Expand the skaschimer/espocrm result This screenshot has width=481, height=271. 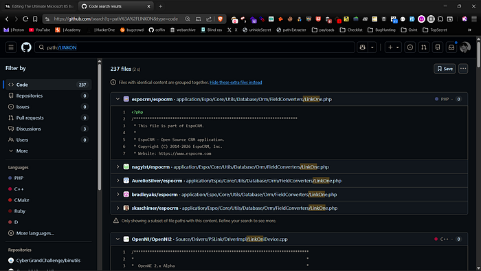coord(118,208)
